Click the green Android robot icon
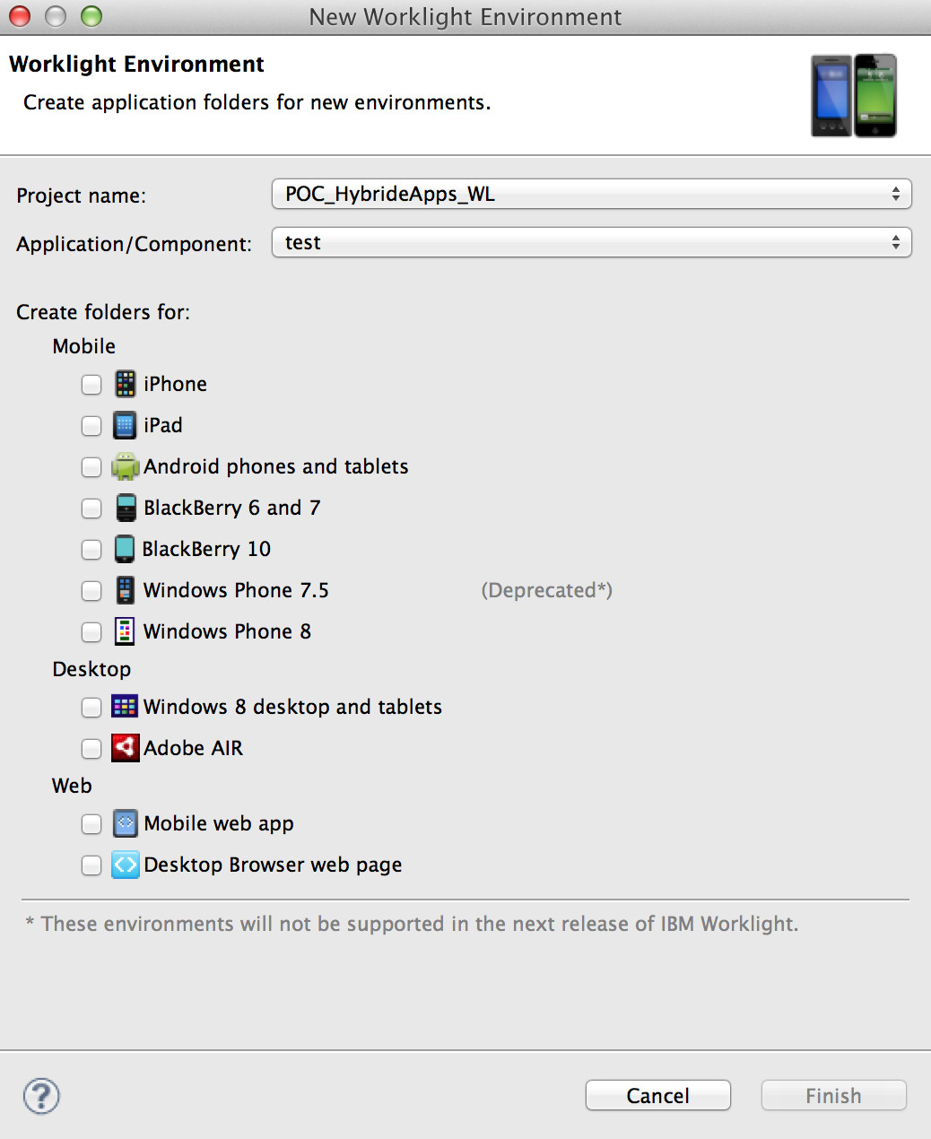This screenshot has height=1139, width=931. [x=126, y=466]
